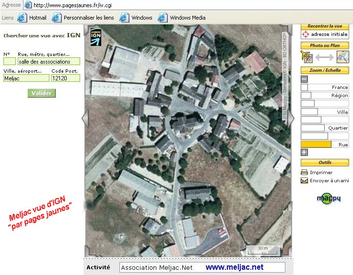This screenshot has height=275, width=353.
Task: Click the red target adresse initiale icon
Action: (x=306, y=34)
